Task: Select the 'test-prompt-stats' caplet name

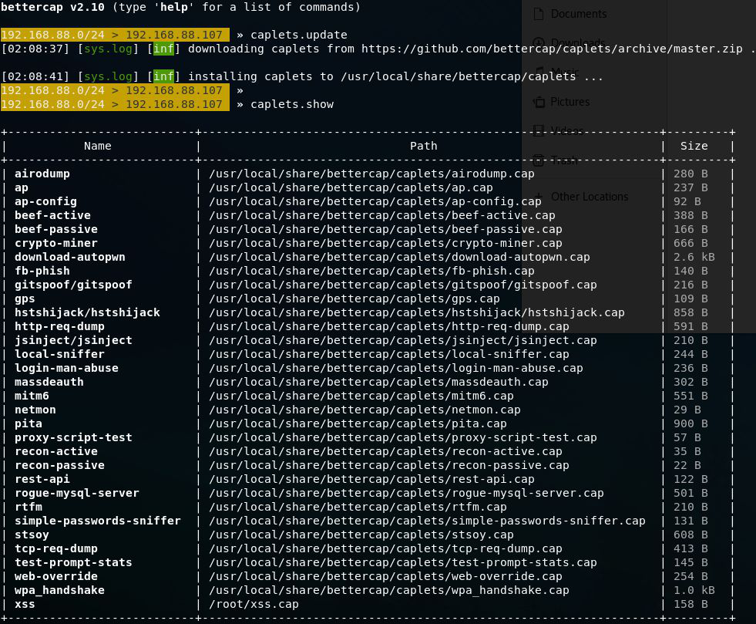Action: (73, 563)
